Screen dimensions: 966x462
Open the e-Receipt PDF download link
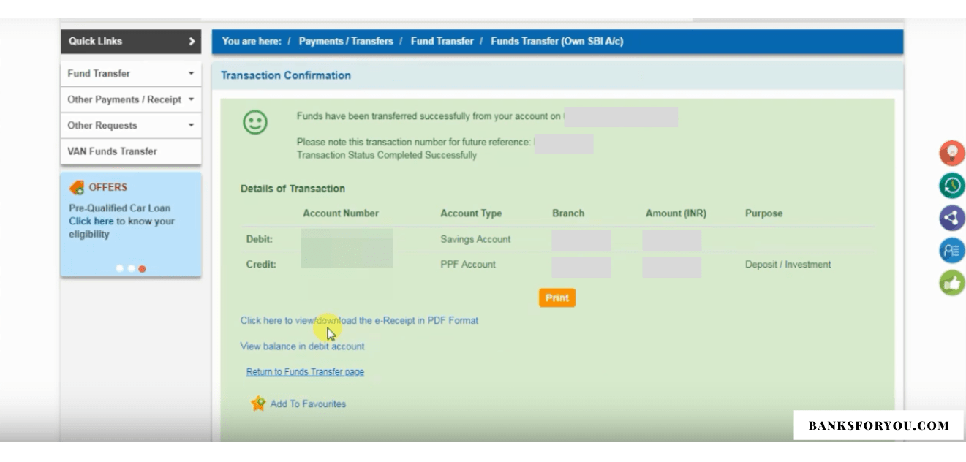point(358,320)
